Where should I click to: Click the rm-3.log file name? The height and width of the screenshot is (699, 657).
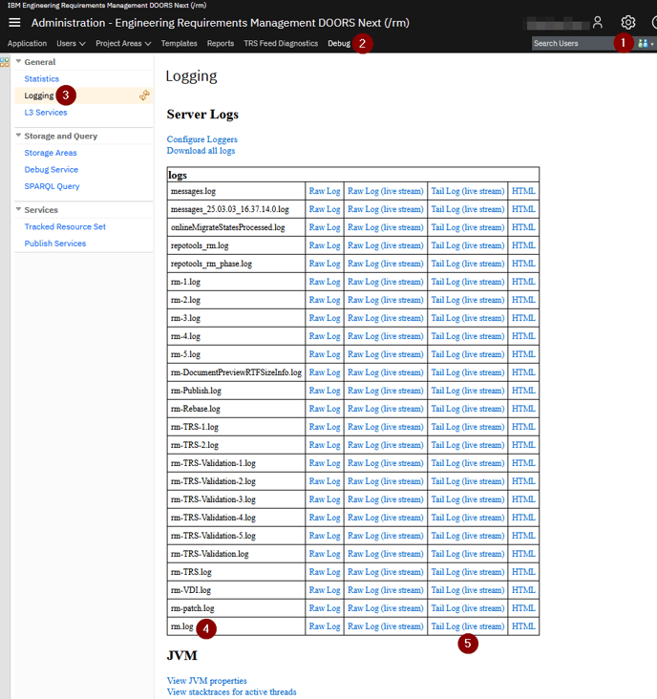(185, 318)
